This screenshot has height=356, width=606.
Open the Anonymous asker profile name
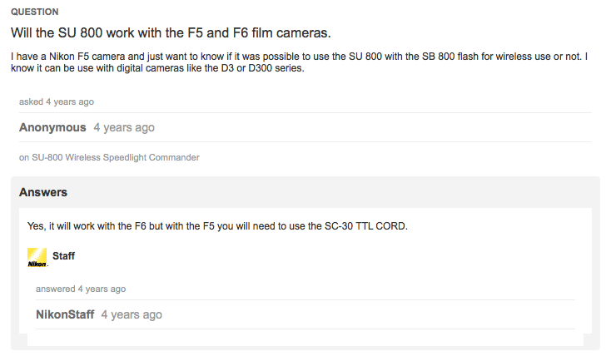tap(52, 127)
